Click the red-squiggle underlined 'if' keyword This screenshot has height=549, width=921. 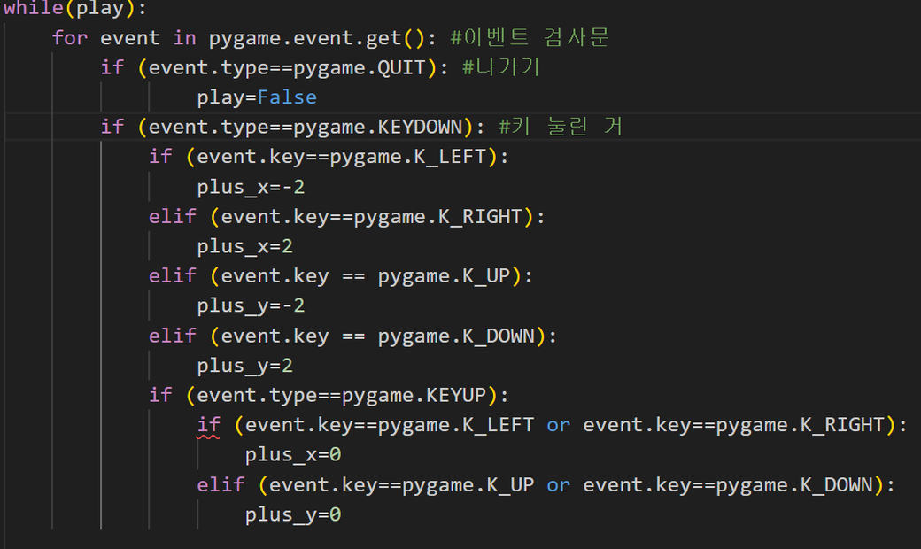click(x=209, y=425)
